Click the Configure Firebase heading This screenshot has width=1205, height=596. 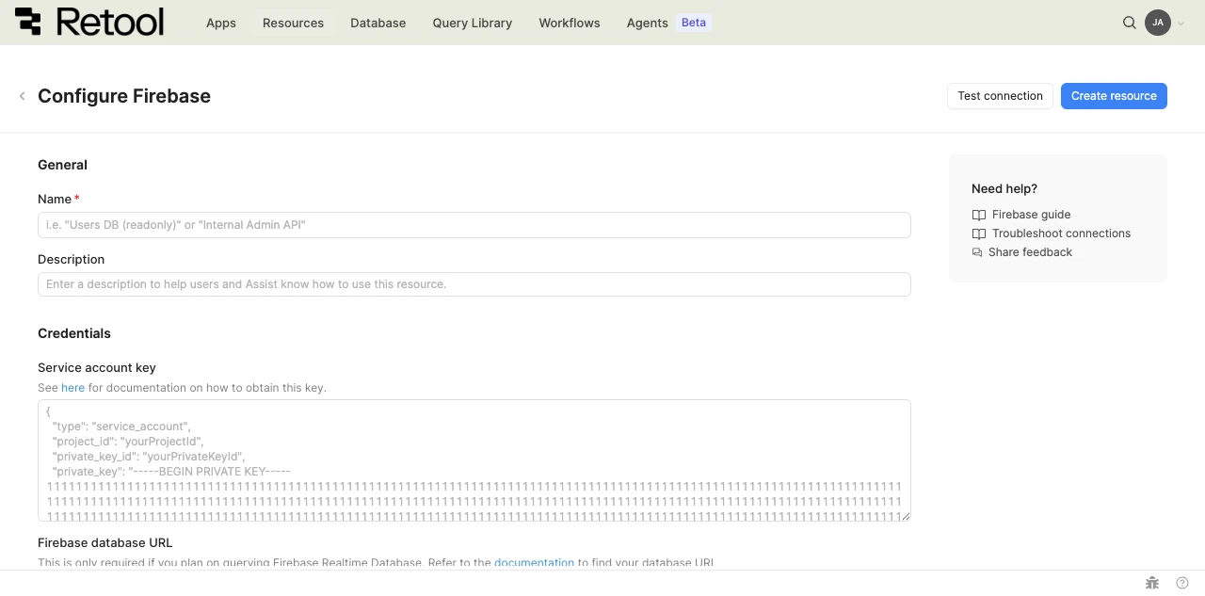124,96
